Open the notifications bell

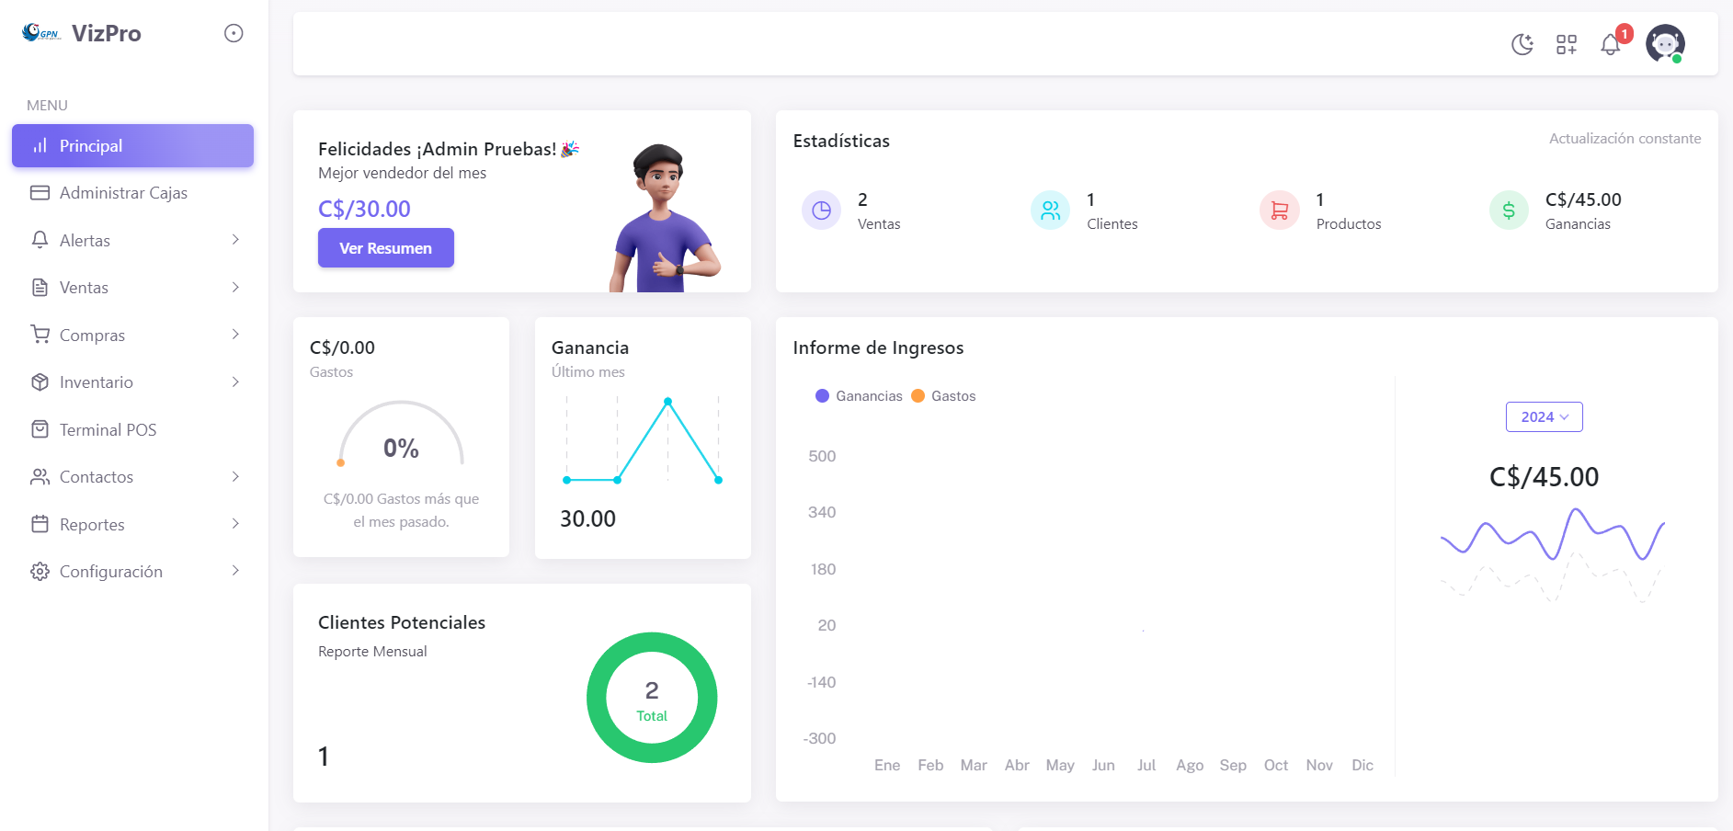point(1610,44)
